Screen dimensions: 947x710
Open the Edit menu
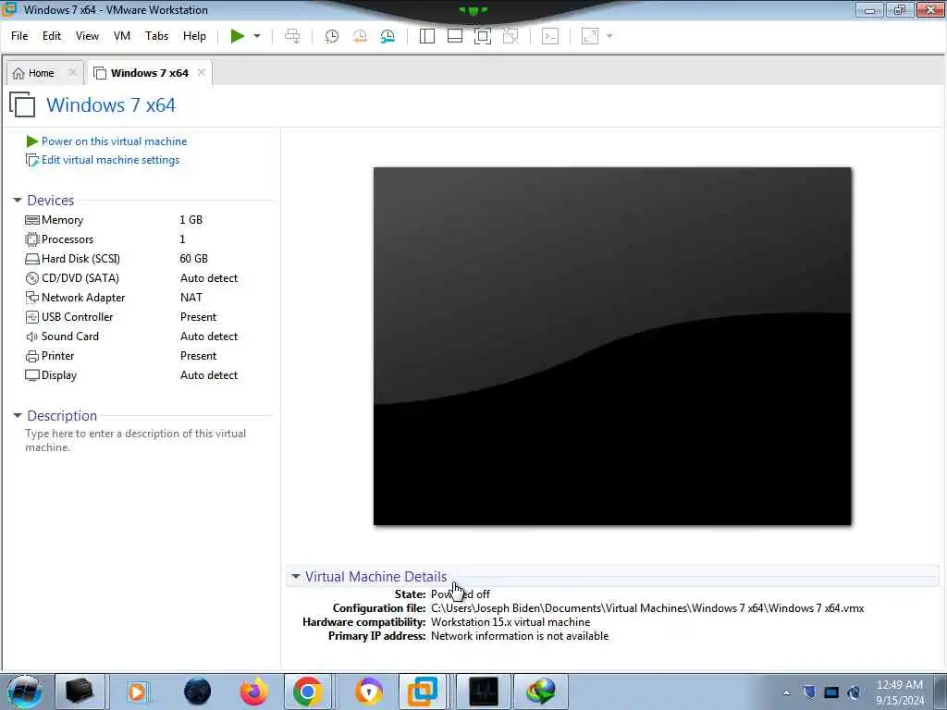tap(52, 36)
